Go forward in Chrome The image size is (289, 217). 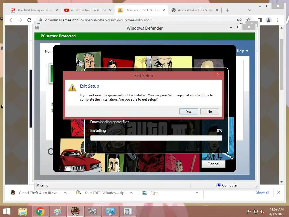pyautogui.click(x=20, y=20)
